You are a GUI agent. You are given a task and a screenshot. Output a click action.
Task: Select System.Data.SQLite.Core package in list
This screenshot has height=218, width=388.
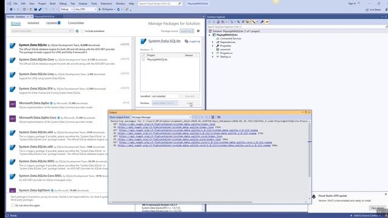tap(69, 62)
